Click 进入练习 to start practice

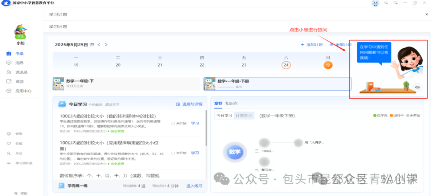coord(194,186)
